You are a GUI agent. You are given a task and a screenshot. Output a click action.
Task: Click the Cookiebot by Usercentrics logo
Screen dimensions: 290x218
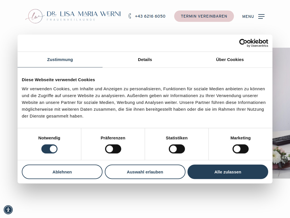(x=253, y=43)
